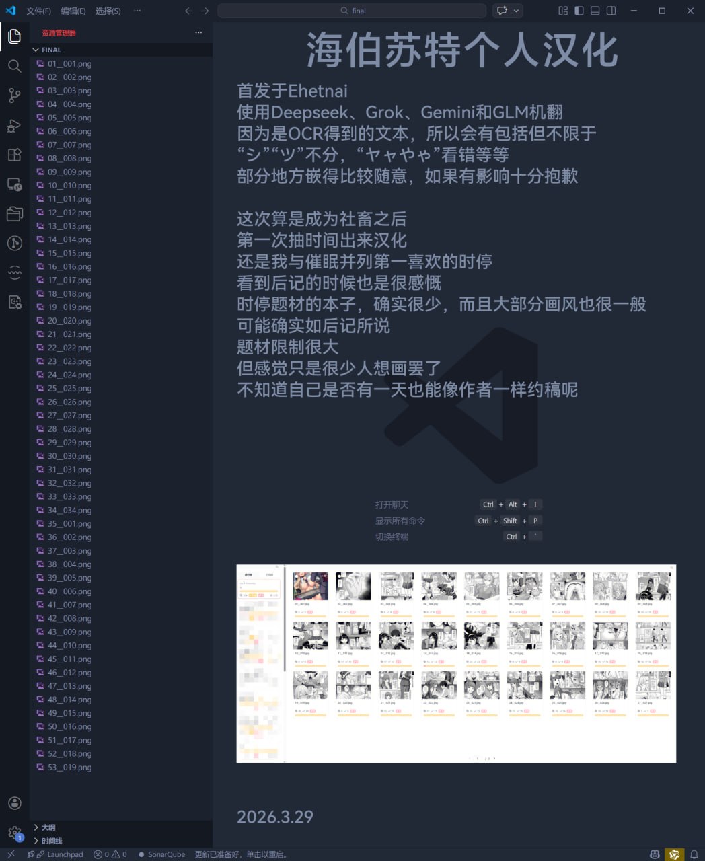The width and height of the screenshot is (705, 861).
Task: Open Explorer more actions via ellipsis button
Action: tap(198, 32)
